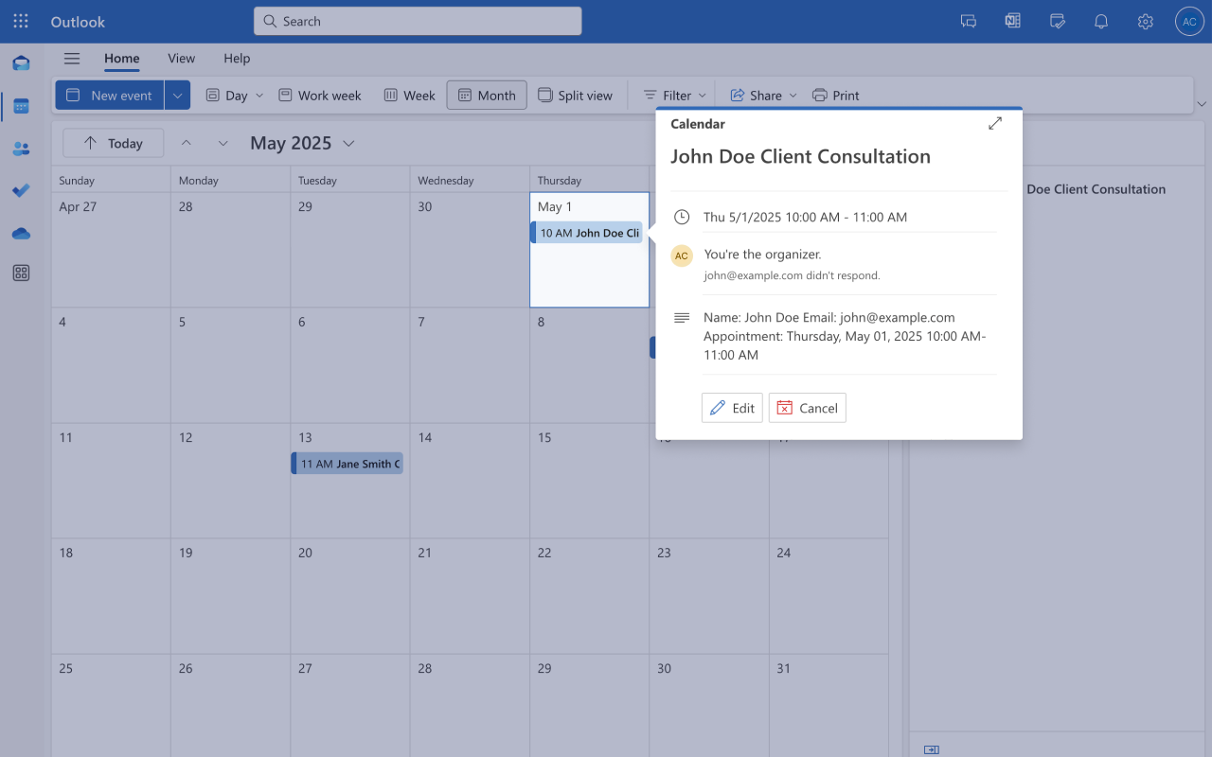This screenshot has height=757, width=1212.
Task: Open the Share dropdown menu
Action: click(x=793, y=95)
